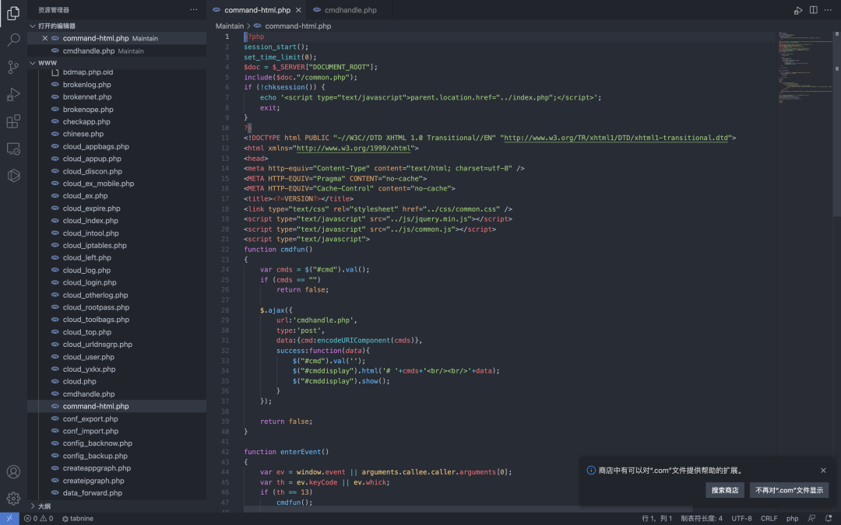Click the search marketplace button
Viewport: 841px width, 525px height.
[725, 490]
